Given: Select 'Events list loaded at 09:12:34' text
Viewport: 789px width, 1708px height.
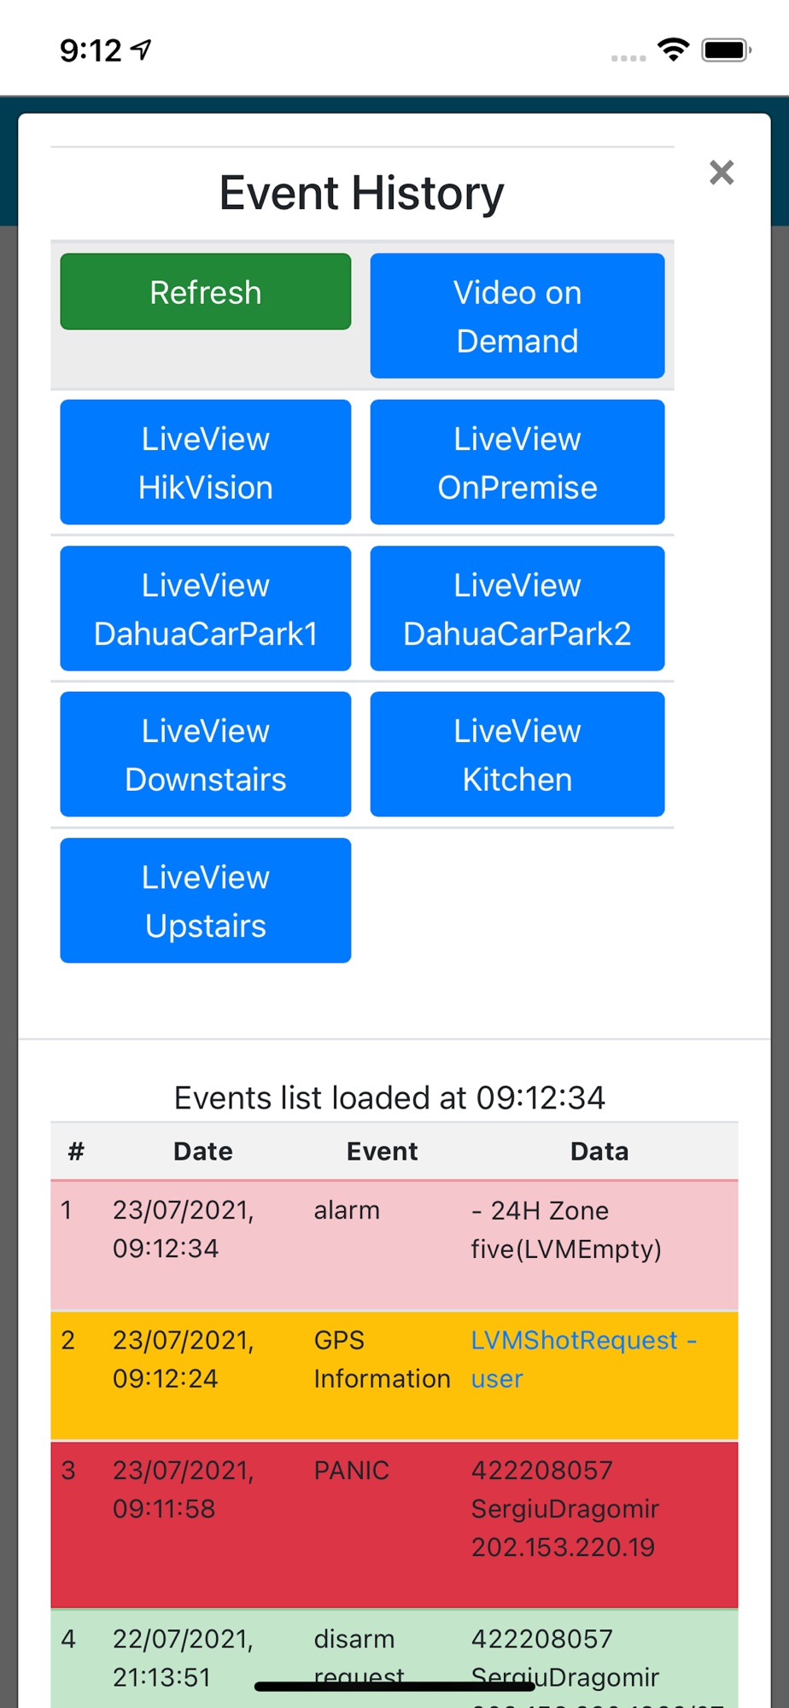Looking at the screenshot, I should pyautogui.click(x=389, y=1097).
